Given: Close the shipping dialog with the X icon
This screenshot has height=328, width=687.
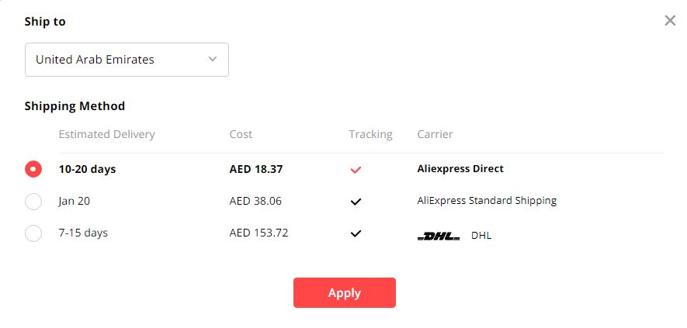Looking at the screenshot, I should 670,20.
